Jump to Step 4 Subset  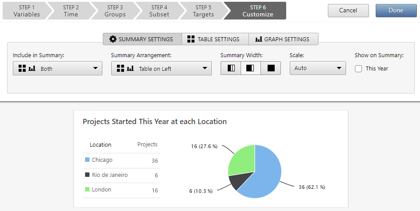coord(159,11)
